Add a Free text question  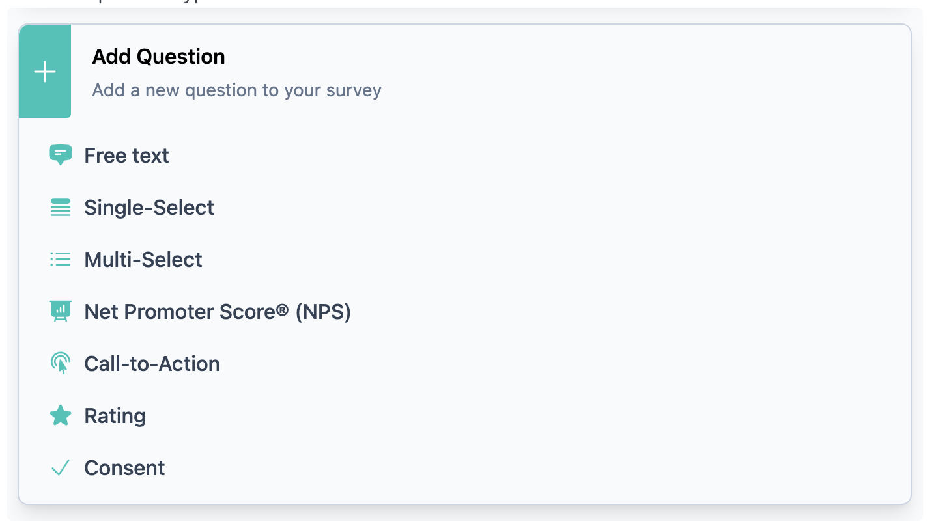click(126, 155)
